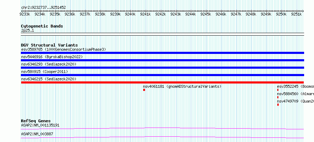314x142 pixels.
Task: Click the nsv6346293 blue variant bar
Action: pos(162,68)
